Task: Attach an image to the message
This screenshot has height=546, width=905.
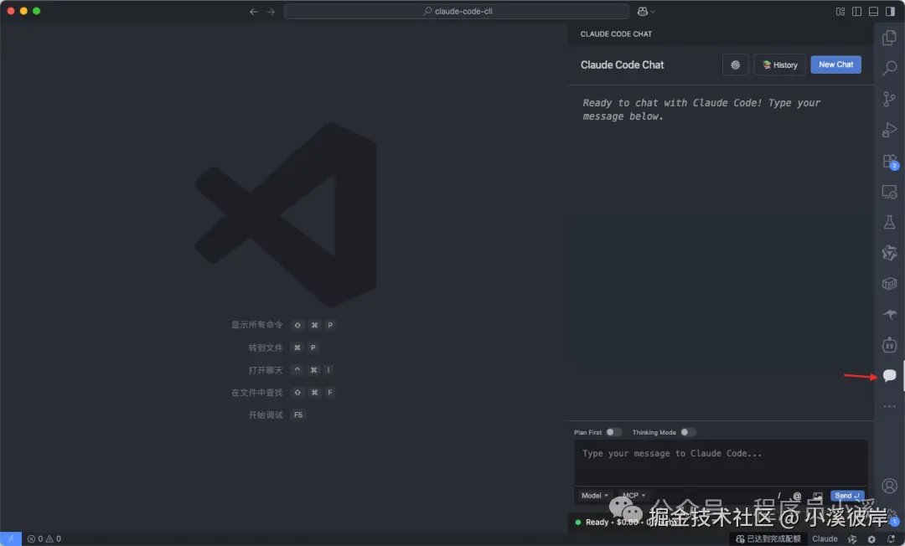Action: coord(817,496)
